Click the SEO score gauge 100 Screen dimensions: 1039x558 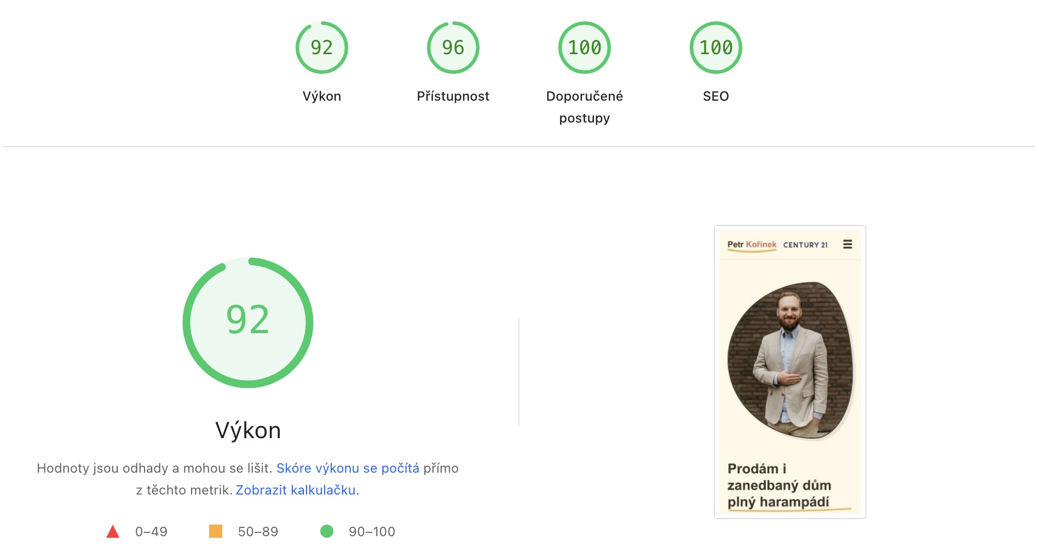(x=716, y=48)
